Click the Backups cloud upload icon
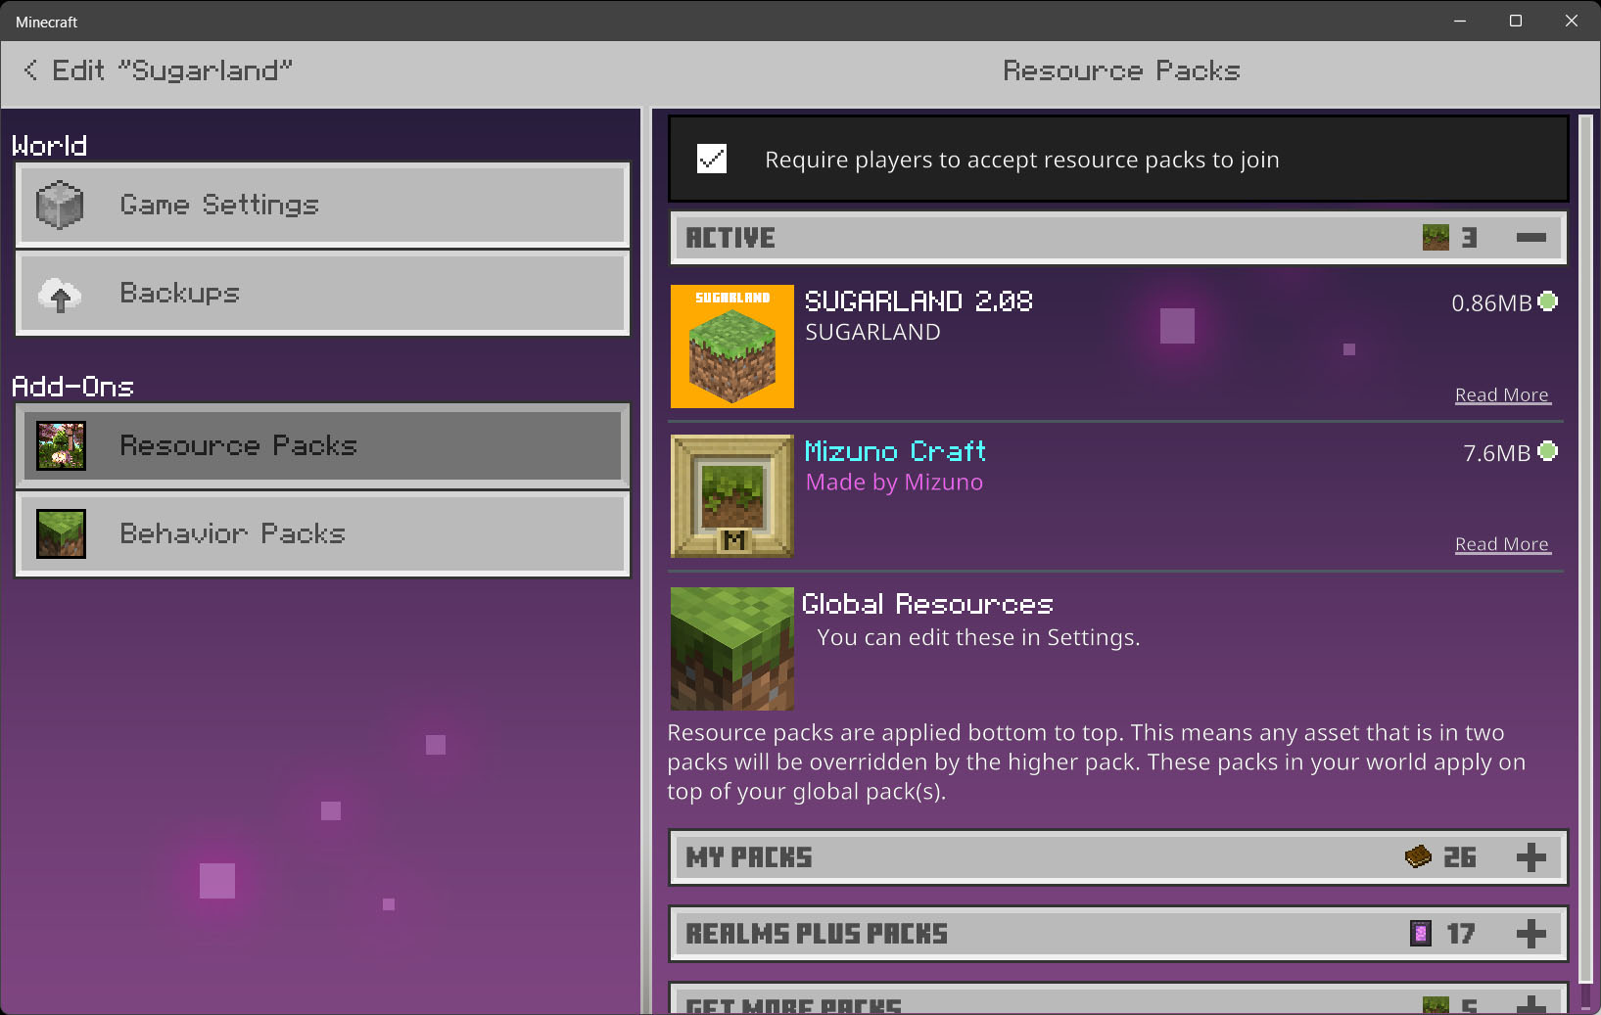This screenshot has height=1015, width=1601. 60,294
